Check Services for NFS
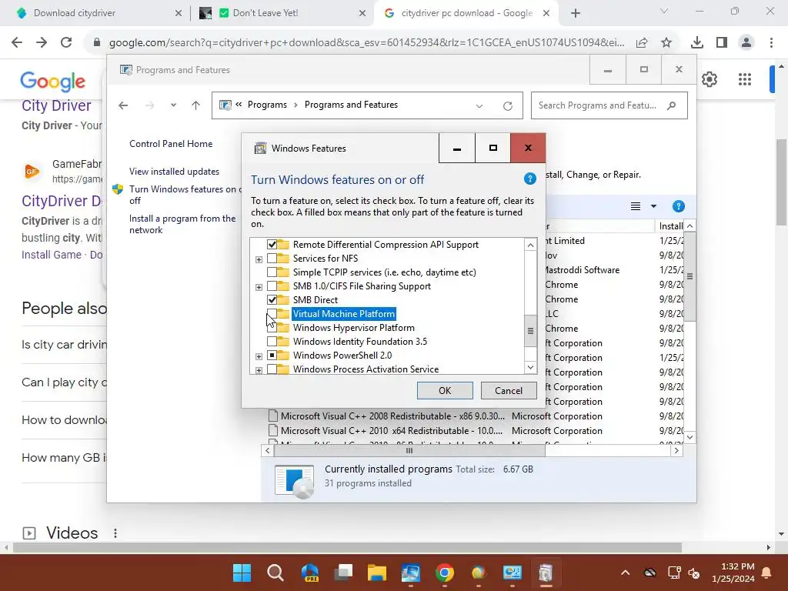Image resolution: width=788 pixels, height=591 pixels. point(272,259)
